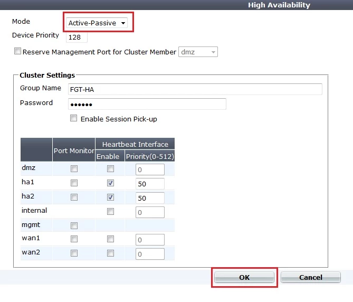
Task: Check Port Monitor for ha1
Action: [x=74, y=183]
